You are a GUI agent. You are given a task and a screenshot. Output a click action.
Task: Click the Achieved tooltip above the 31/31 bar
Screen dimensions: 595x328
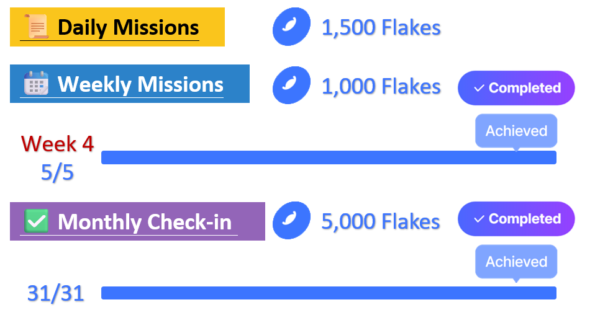[516, 262]
